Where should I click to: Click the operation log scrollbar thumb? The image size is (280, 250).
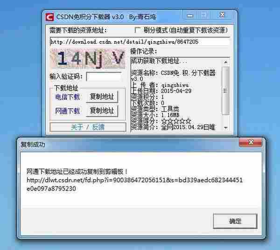(x=226, y=90)
